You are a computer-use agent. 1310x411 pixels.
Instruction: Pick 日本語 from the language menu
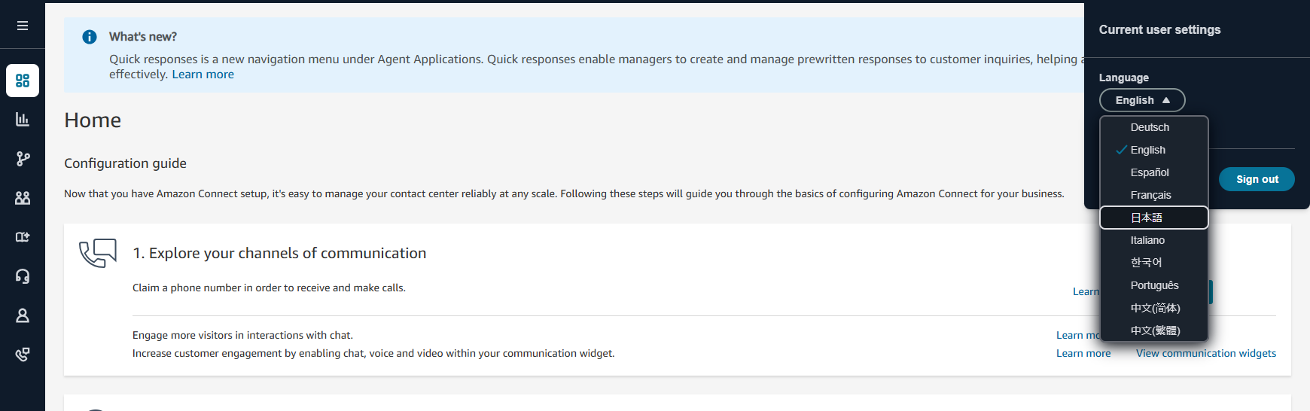1147,218
